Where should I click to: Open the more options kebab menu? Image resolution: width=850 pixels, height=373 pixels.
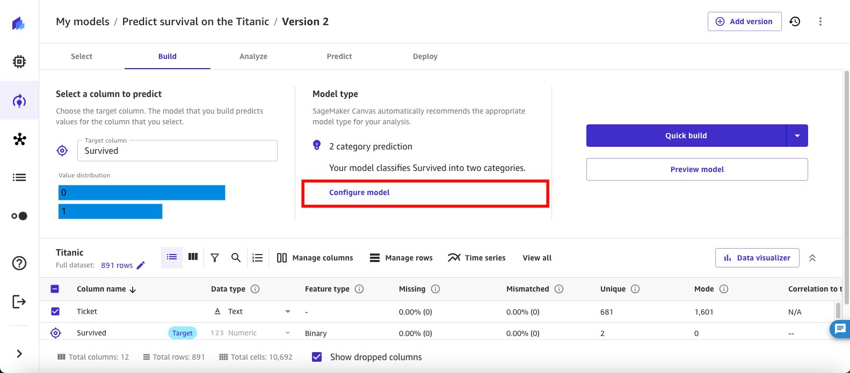click(x=820, y=21)
